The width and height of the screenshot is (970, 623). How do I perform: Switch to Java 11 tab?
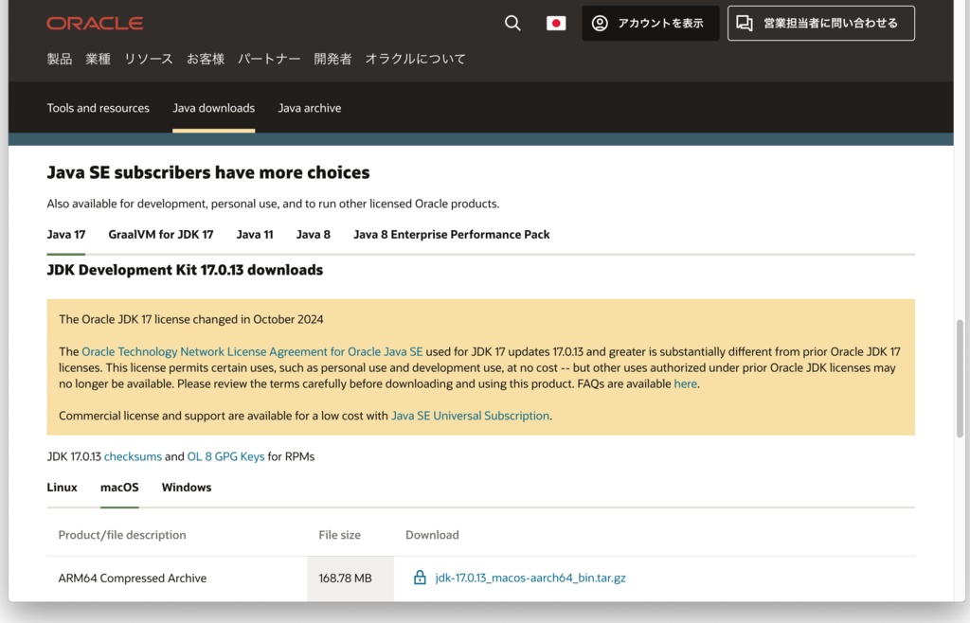coord(255,235)
